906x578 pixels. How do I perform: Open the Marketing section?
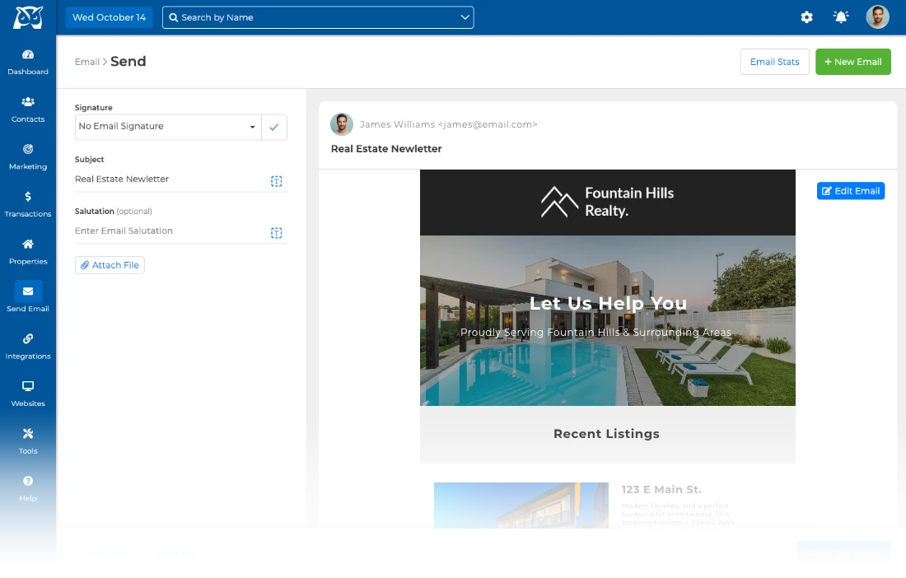coord(28,157)
